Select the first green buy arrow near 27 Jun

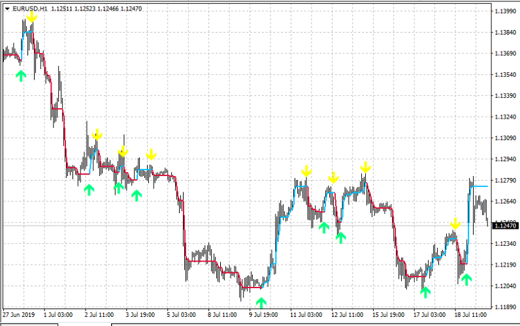[21, 76]
